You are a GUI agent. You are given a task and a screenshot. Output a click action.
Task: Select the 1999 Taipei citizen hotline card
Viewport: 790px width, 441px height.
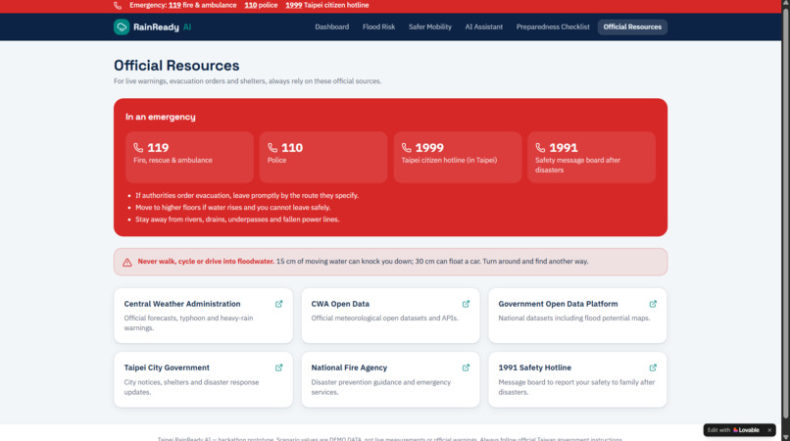pyautogui.click(x=458, y=157)
